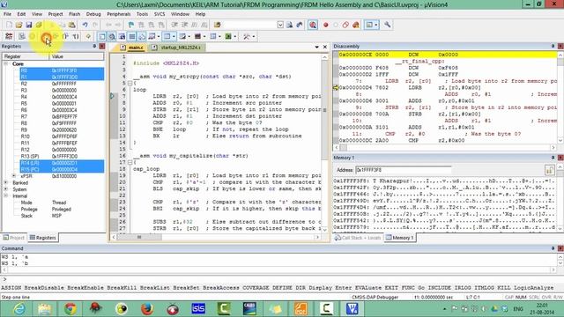Collapse the Internal group
The image size is (564, 317).
[x=6, y=195]
